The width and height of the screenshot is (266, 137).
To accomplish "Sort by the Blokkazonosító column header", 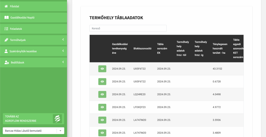I will 142,48.
